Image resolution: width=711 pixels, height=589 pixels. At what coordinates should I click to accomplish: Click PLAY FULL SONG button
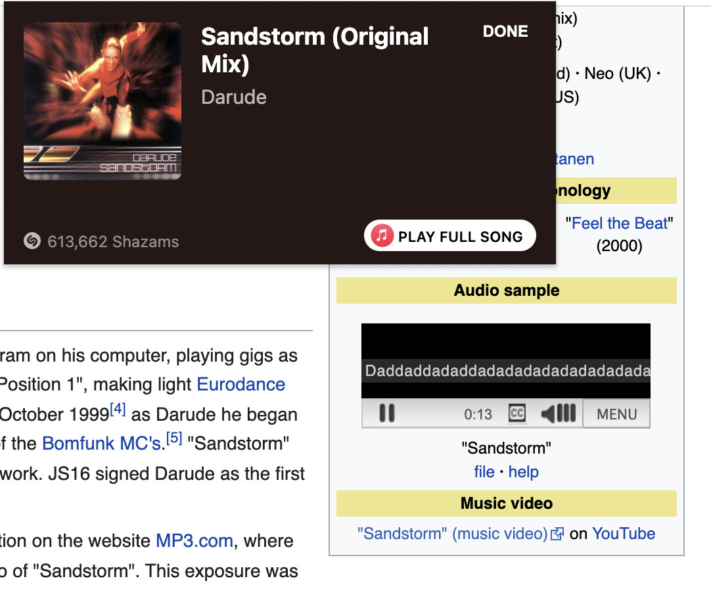[x=450, y=235]
